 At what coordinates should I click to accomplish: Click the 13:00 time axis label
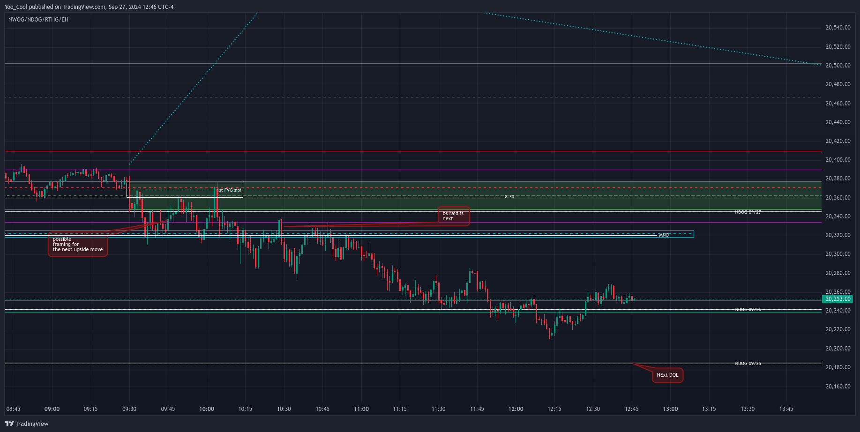pos(670,409)
